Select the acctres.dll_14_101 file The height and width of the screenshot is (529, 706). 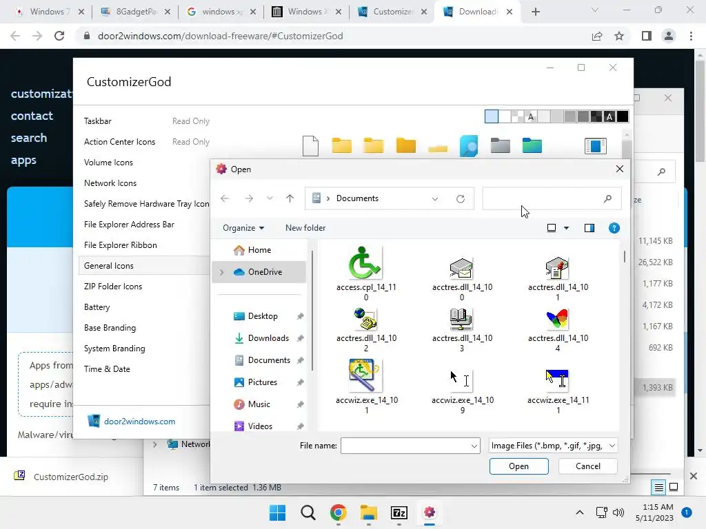point(558,279)
